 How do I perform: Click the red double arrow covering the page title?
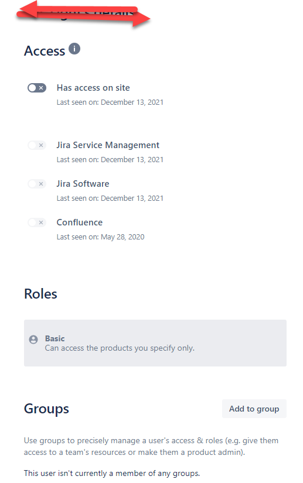click(83, 14)
